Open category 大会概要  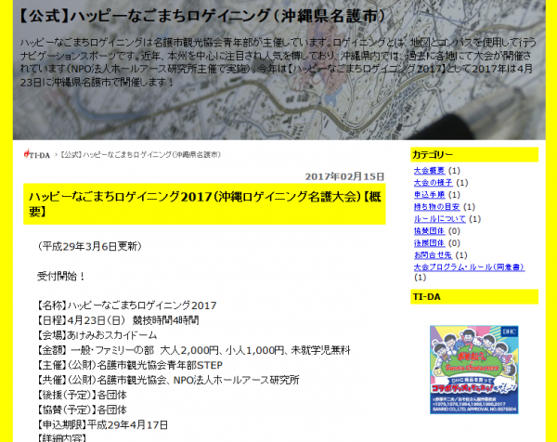pos(429,171)
